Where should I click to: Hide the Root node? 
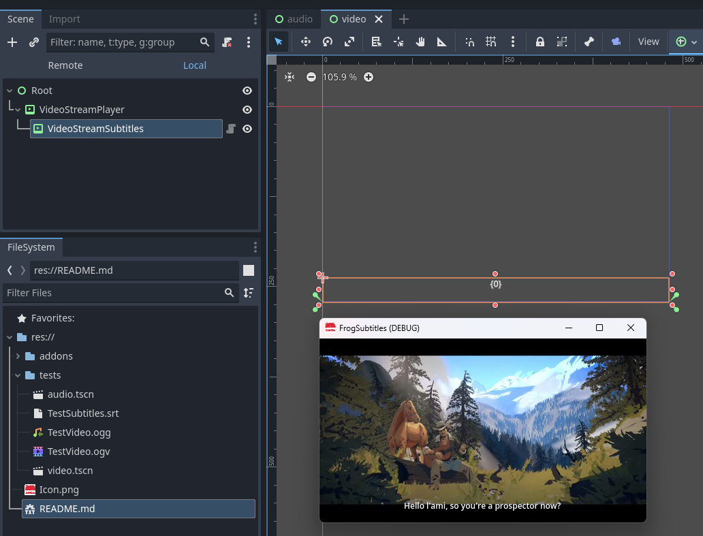[x=247, y=91]
